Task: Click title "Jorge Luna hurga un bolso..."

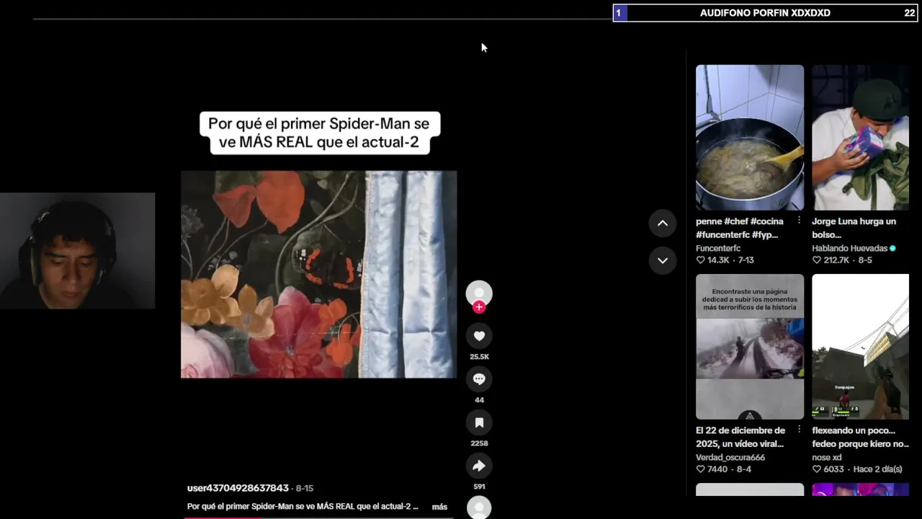Action: pos(854,228)
